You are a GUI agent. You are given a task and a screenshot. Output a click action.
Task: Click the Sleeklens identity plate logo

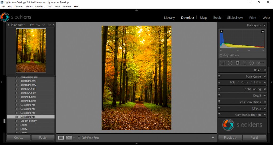click(x=16, y=17)
